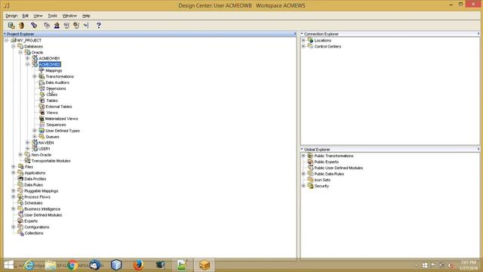
Task: Select the Dimensions item
Action: tap(56, 88)
